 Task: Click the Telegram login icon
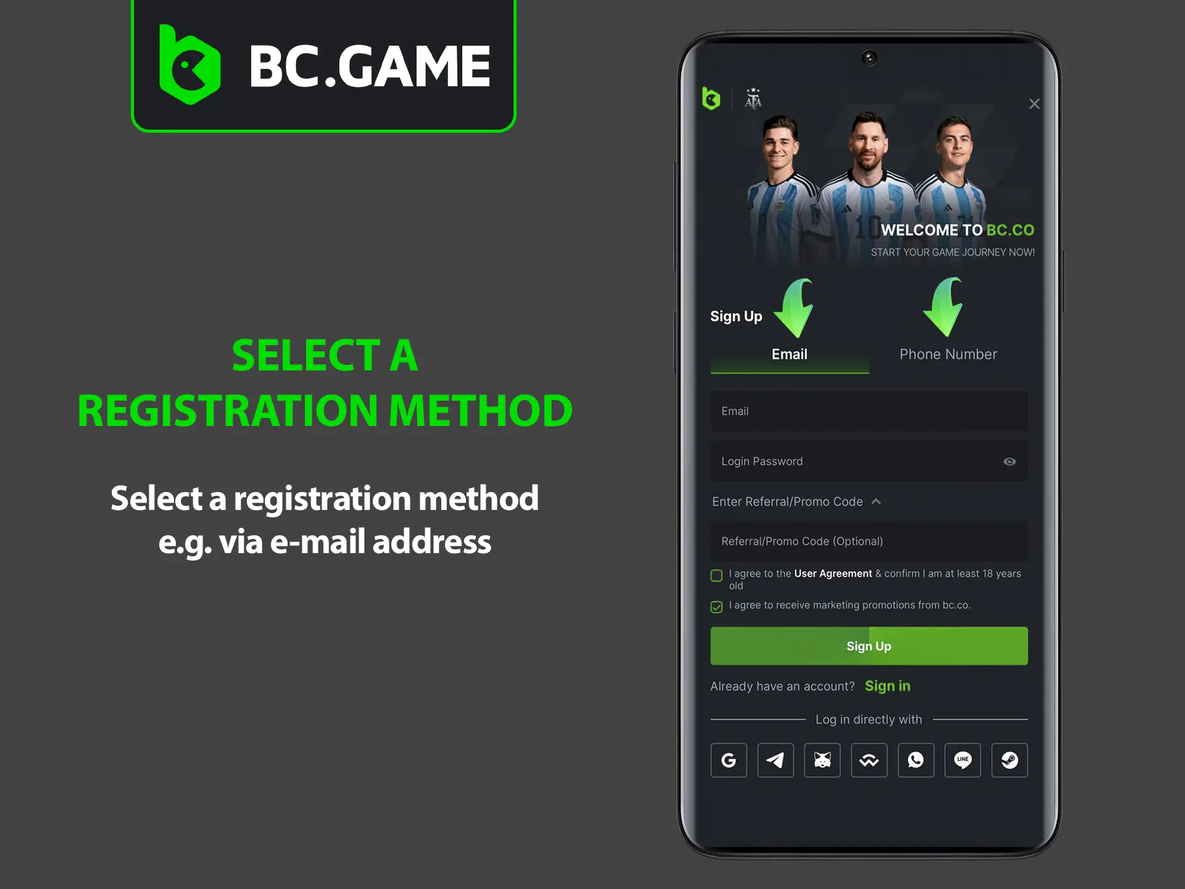pyautogui.click(x=776, y=760)
